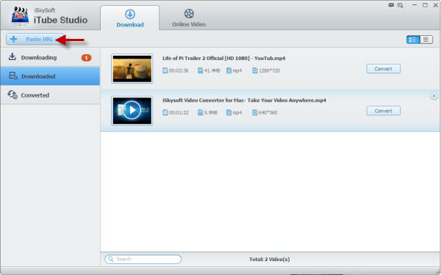Click the plus icon on Paste URL

13,39
